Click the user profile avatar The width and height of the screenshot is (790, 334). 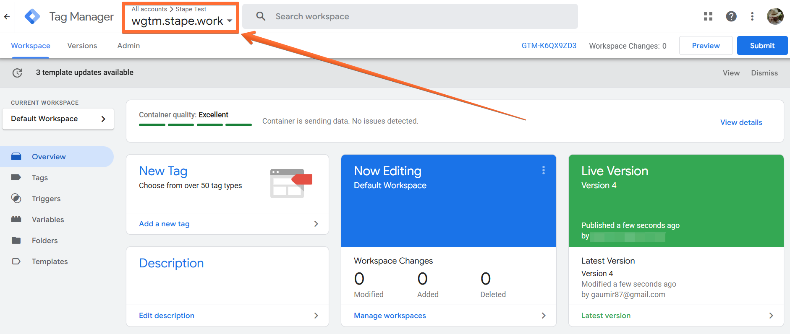(775, 16)
